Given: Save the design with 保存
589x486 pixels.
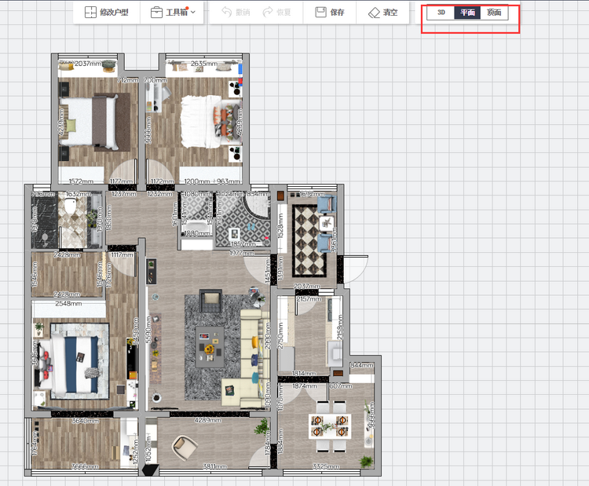Looking at the screenshot, I should 329,13.
